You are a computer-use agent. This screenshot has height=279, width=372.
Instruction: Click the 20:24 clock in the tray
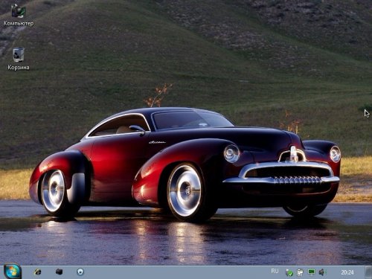click(x=347, y=272)
